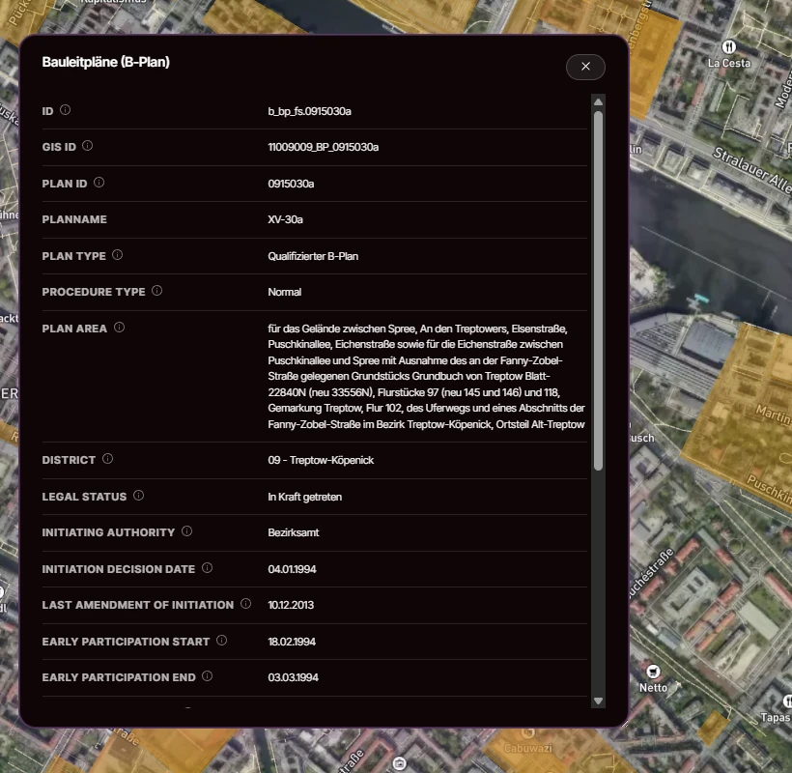
Task: Click Stralauer Allee street label on map
Action: click(752, 169)
